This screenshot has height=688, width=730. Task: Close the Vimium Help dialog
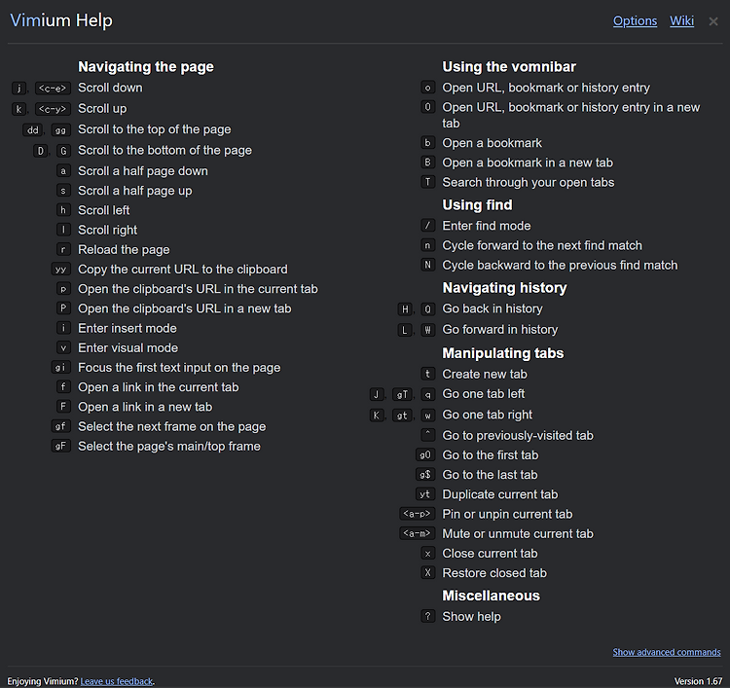(712, 21)
